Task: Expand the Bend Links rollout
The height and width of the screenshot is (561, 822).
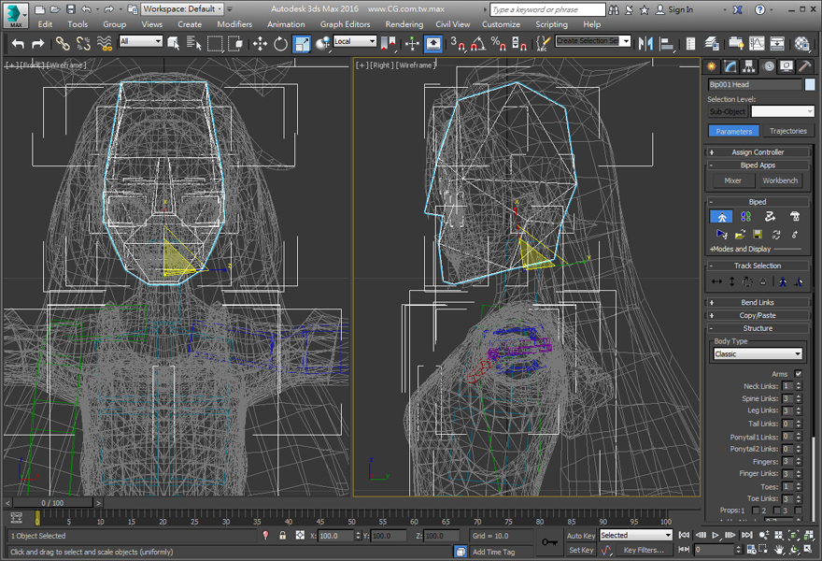Action: pyautogui.click(x=757, y=302)
